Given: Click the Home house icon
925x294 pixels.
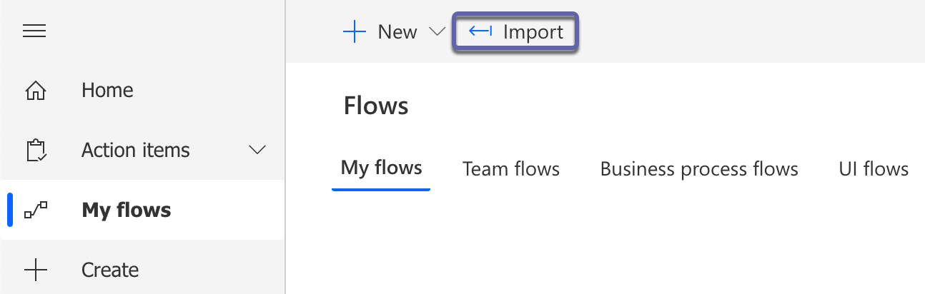Looking at the screenshot, I should 35,91.
